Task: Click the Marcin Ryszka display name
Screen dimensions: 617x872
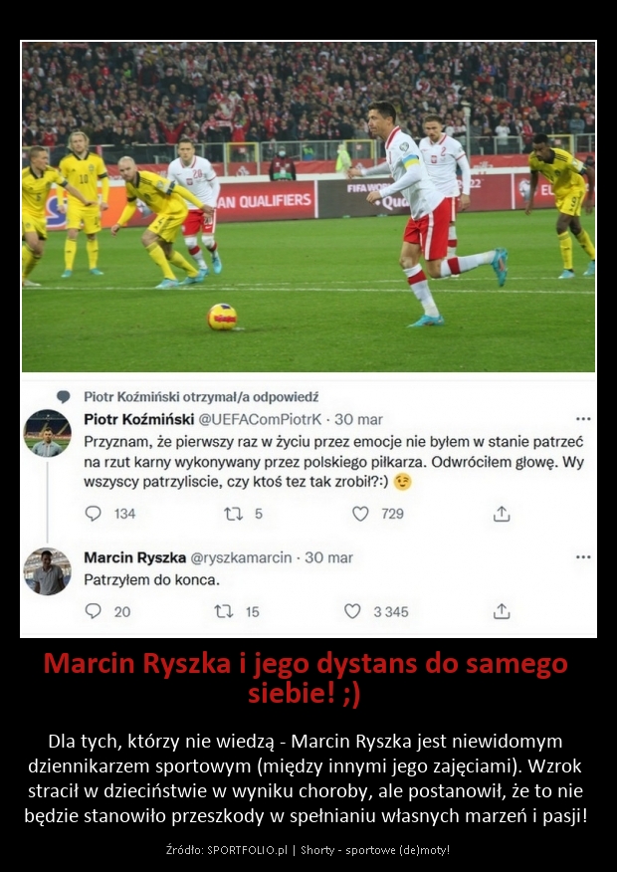Action: pyautogui.click(x=135, y=557)
